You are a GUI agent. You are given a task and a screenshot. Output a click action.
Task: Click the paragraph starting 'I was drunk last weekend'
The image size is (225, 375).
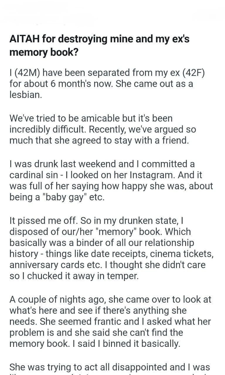(x=111, y=180)
